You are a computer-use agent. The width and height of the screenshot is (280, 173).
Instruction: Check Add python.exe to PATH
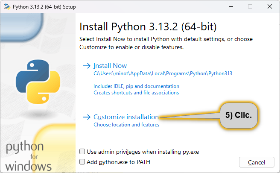click(82, 162)
